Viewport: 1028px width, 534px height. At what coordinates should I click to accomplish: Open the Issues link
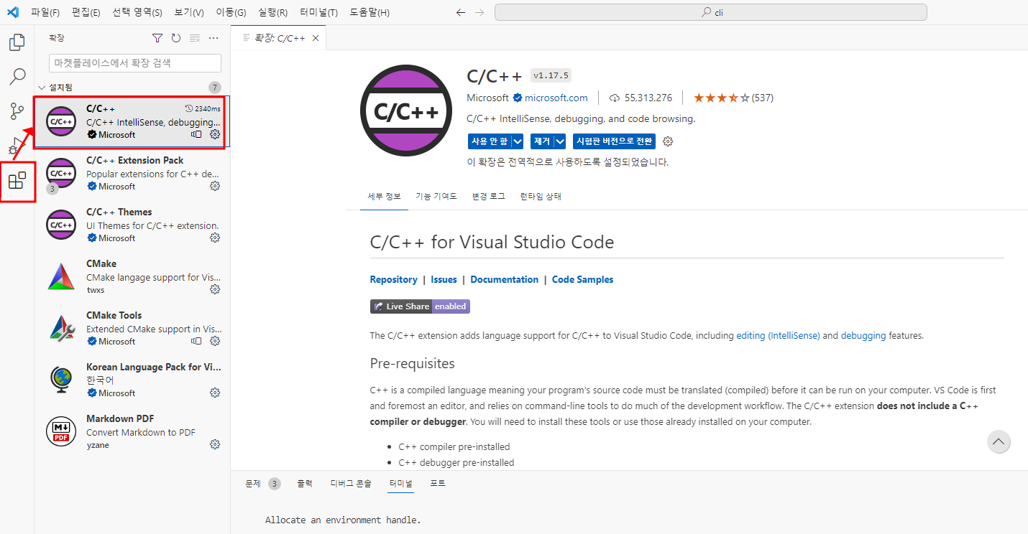coord(444,279)
